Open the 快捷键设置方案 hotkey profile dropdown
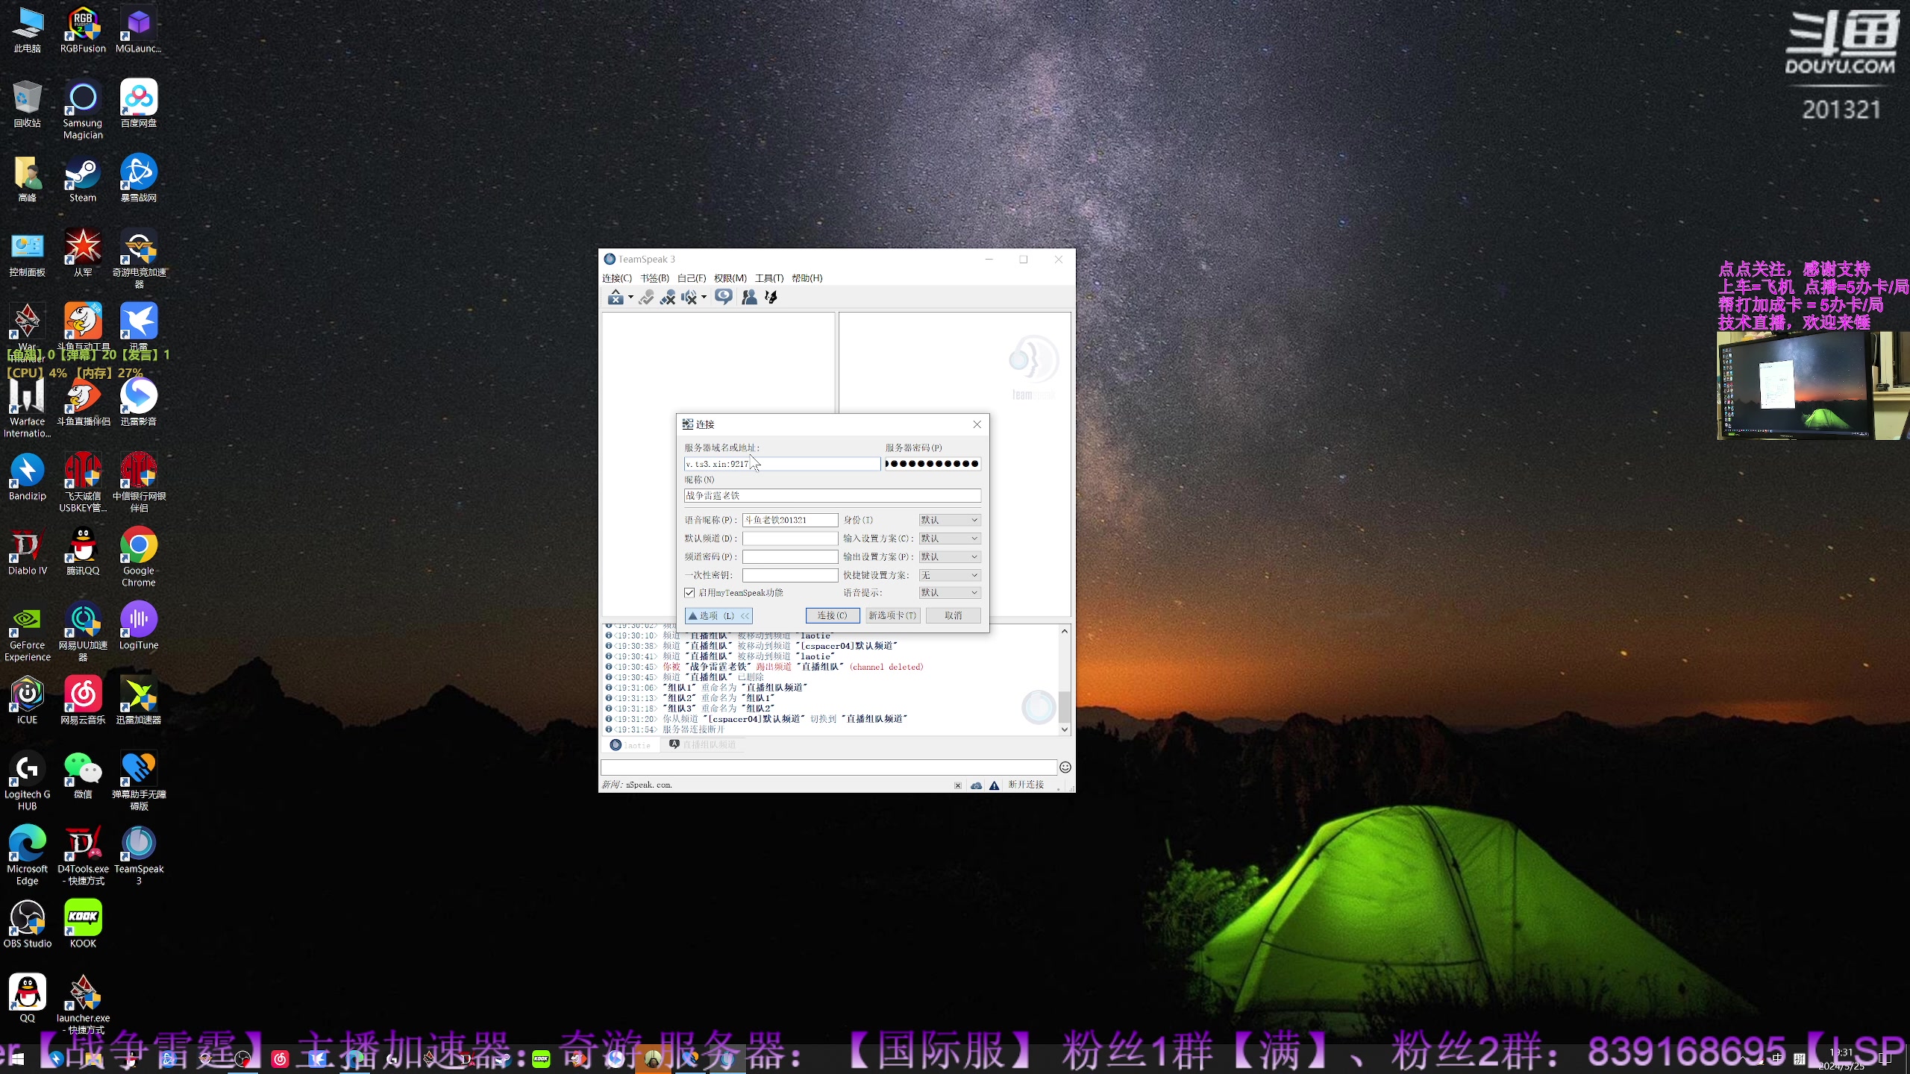Image resolution: width=1910 pixels, height=1074 pixels. tap(949, 575)
